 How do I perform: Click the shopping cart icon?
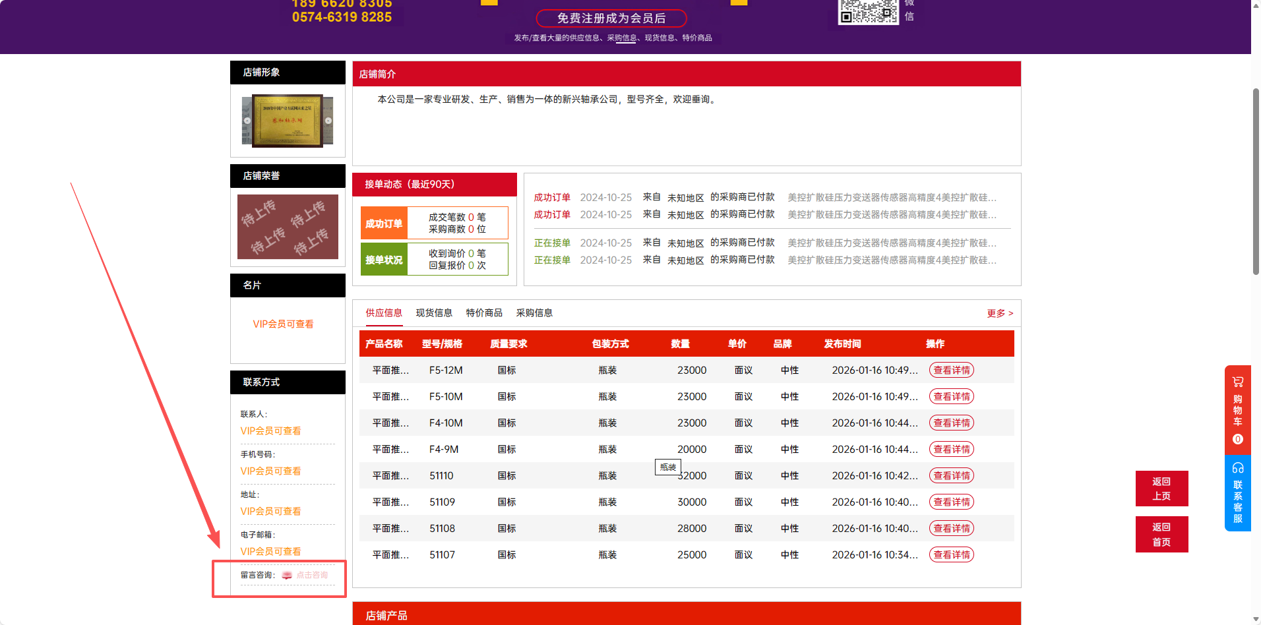tap(1237, 382)
